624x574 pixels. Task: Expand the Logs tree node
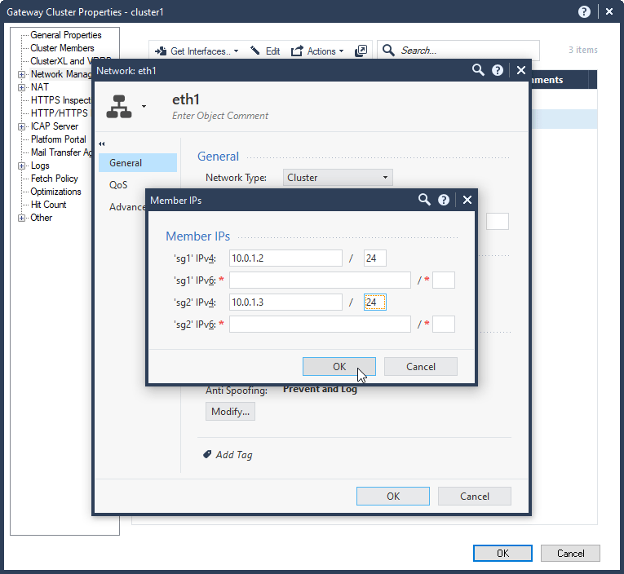pos(22,166)
